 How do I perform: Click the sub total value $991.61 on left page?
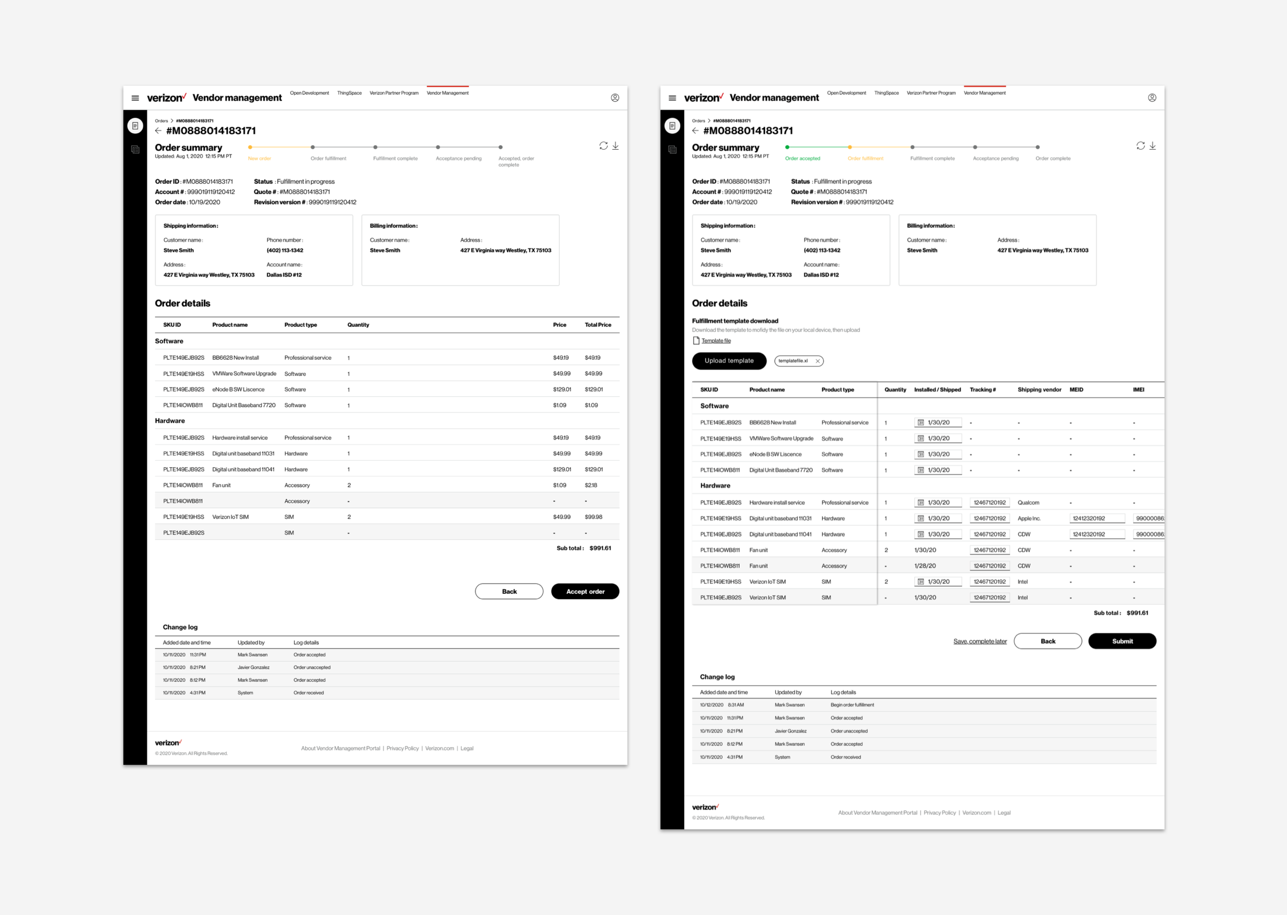(x=600, y=548)
